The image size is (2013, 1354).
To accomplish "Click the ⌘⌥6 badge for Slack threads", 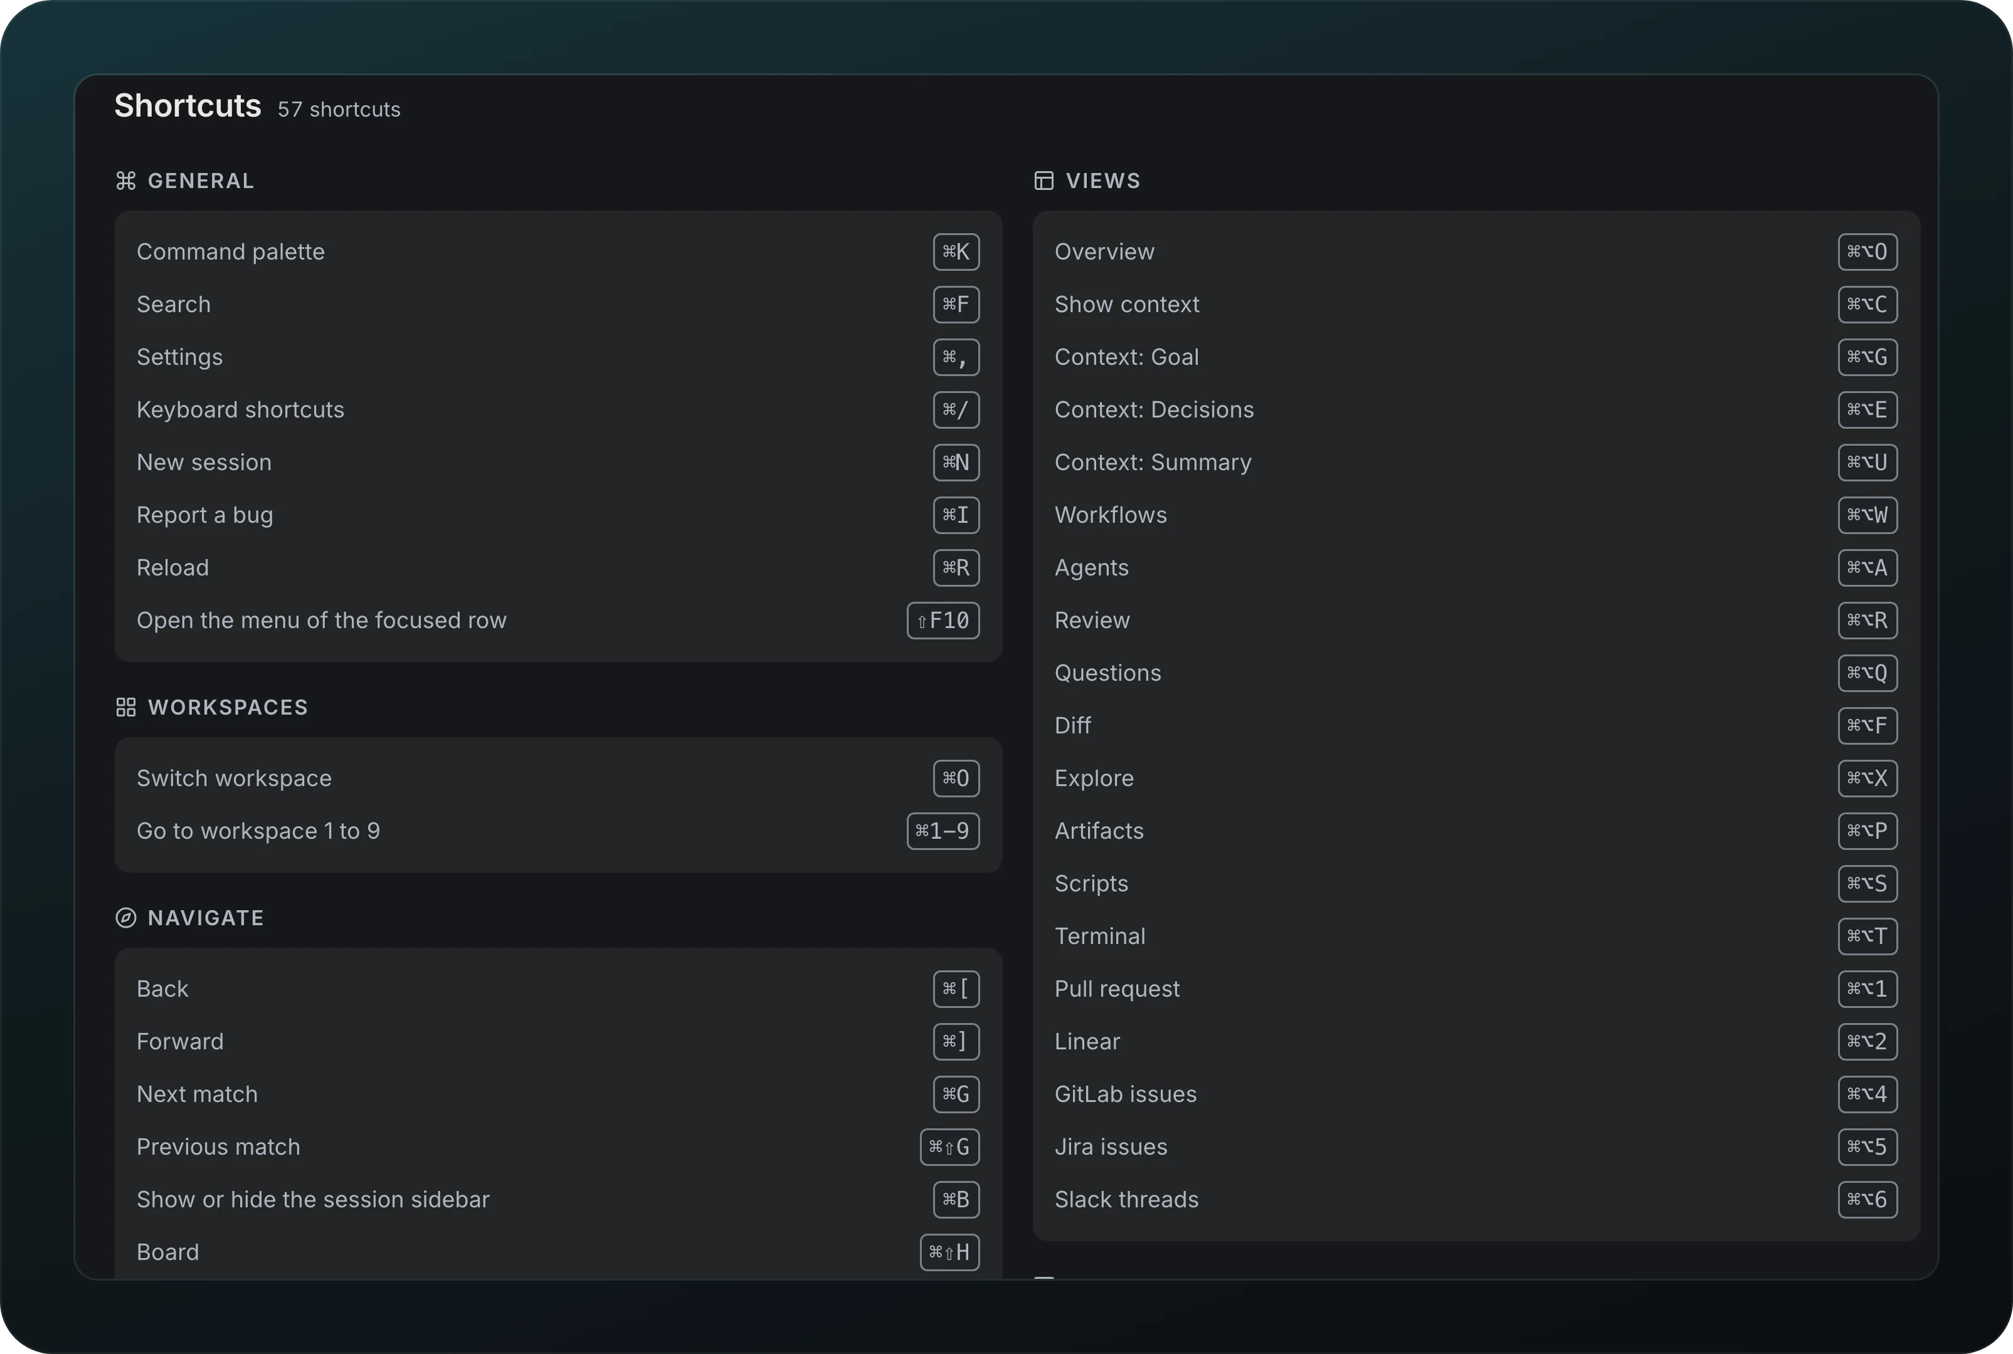I will tap(1867, 1199).
